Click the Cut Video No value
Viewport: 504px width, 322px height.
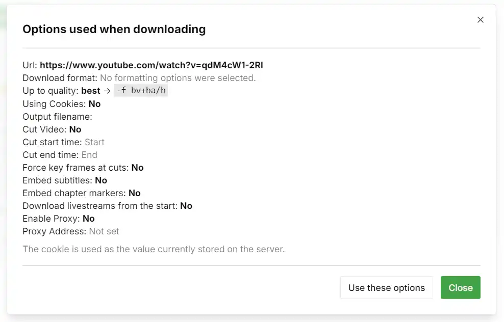tap(75, 129)
